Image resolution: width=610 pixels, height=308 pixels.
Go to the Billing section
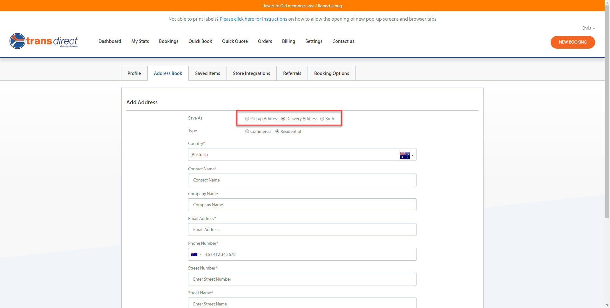pos(288,41)
